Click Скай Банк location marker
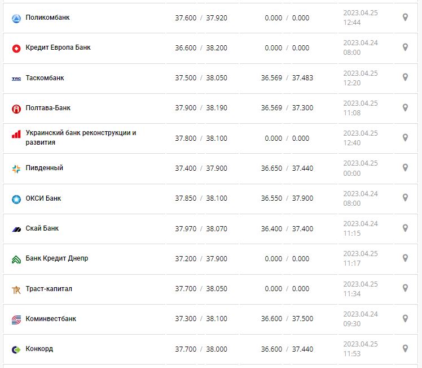 tap(405, 228)
